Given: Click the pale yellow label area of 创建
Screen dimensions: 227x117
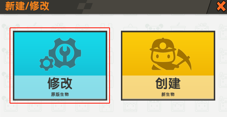Looking at the screenshot, I should (168, 87).
